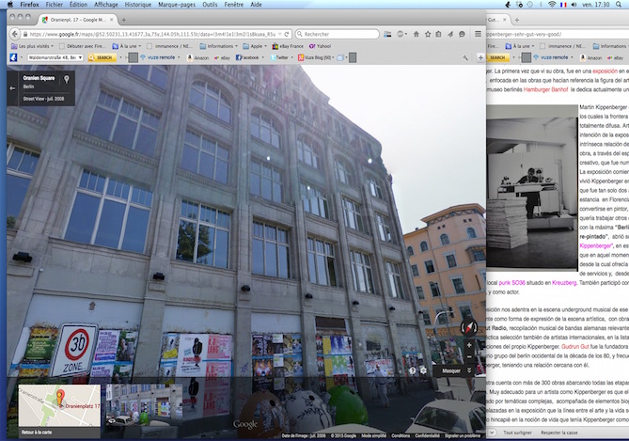Toggle Tout surligner in find bar
The height and width of the screenshot is (441, 629).
tap(517, 433)
